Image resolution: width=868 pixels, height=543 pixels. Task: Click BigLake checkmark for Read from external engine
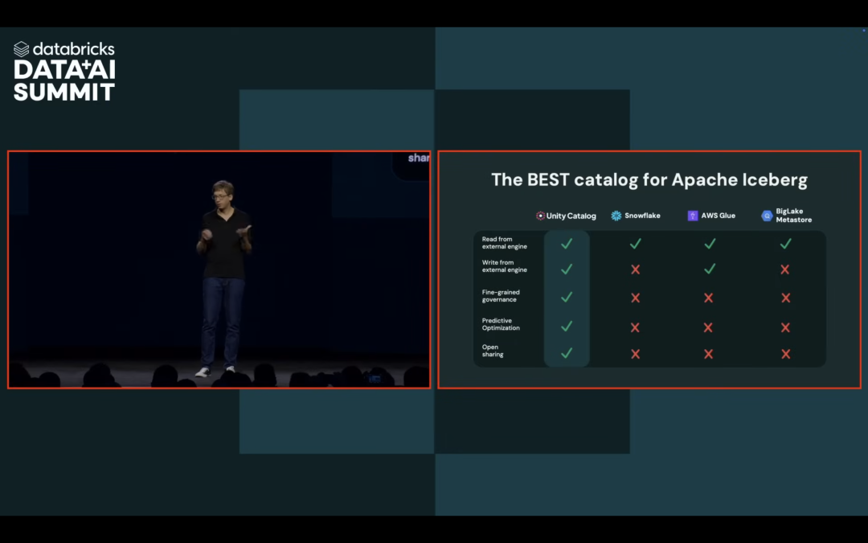point(785,243)
